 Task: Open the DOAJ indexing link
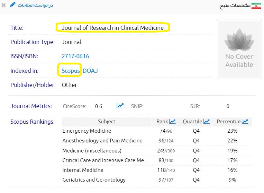click(90, 71)
